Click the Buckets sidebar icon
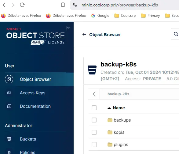 [x=9, y=139]
